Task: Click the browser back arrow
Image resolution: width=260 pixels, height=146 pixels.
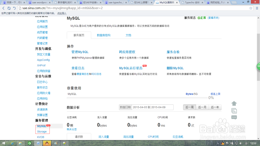Action: (3, 8)
